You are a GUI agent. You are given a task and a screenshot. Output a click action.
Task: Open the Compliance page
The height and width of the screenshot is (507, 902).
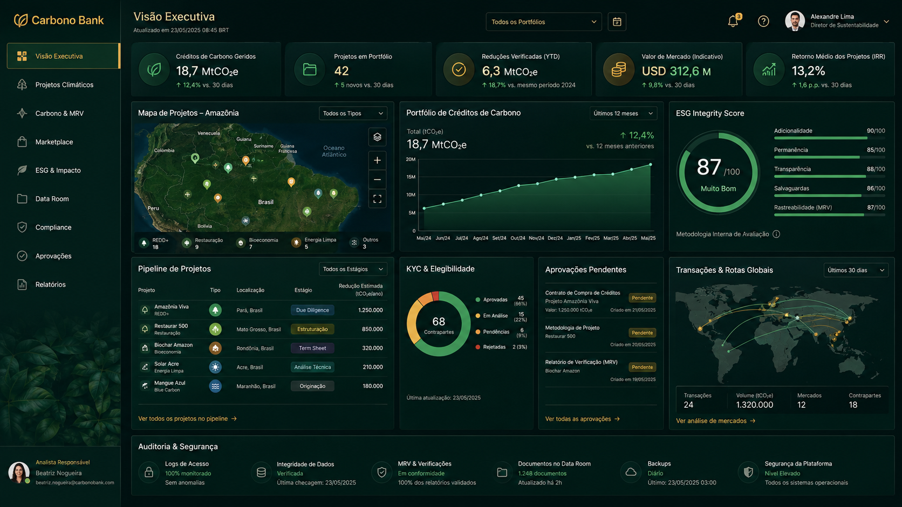pos(64,227)
